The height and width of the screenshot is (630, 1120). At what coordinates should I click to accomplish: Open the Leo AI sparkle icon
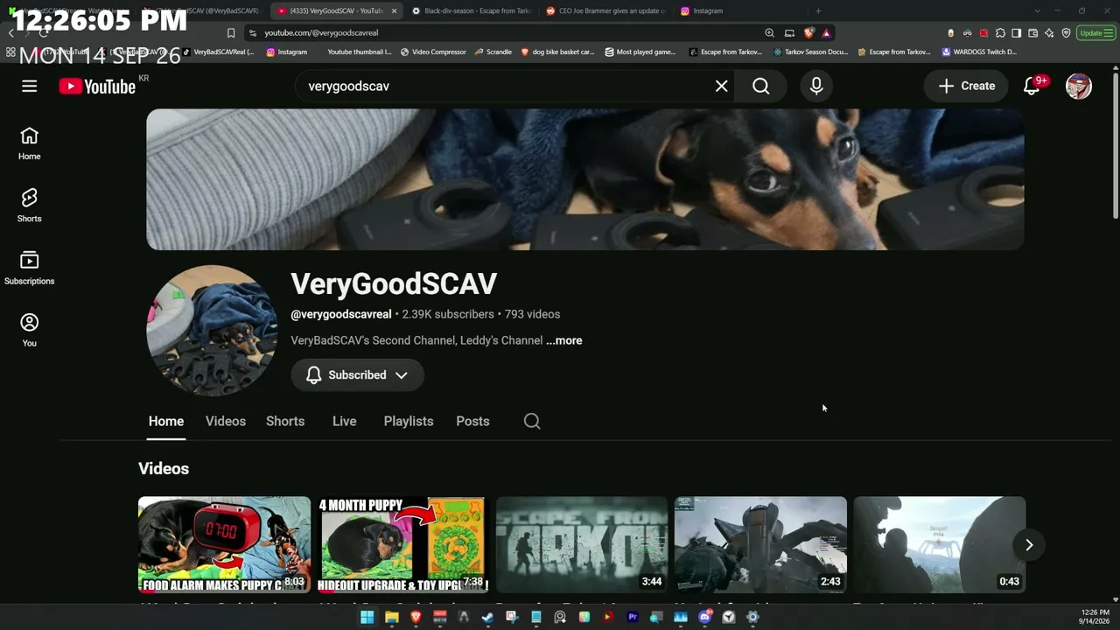coord(1049,32)
